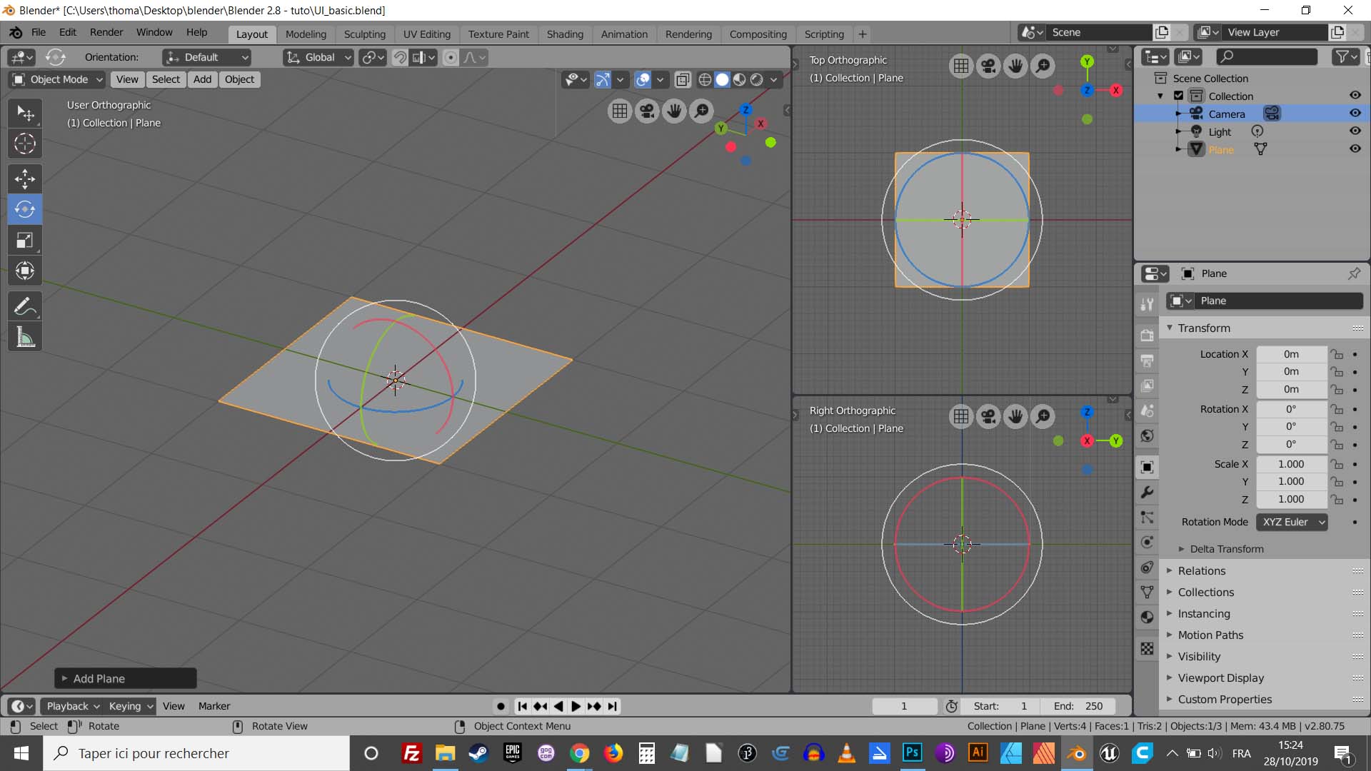
Task: Select the Measure ruler tool
Action: click(25, 338)
